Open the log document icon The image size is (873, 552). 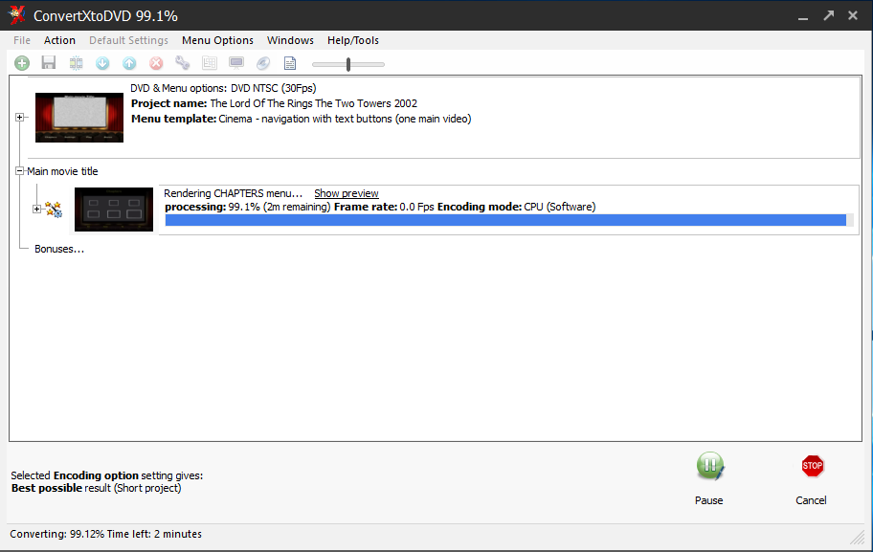(290, 63)
